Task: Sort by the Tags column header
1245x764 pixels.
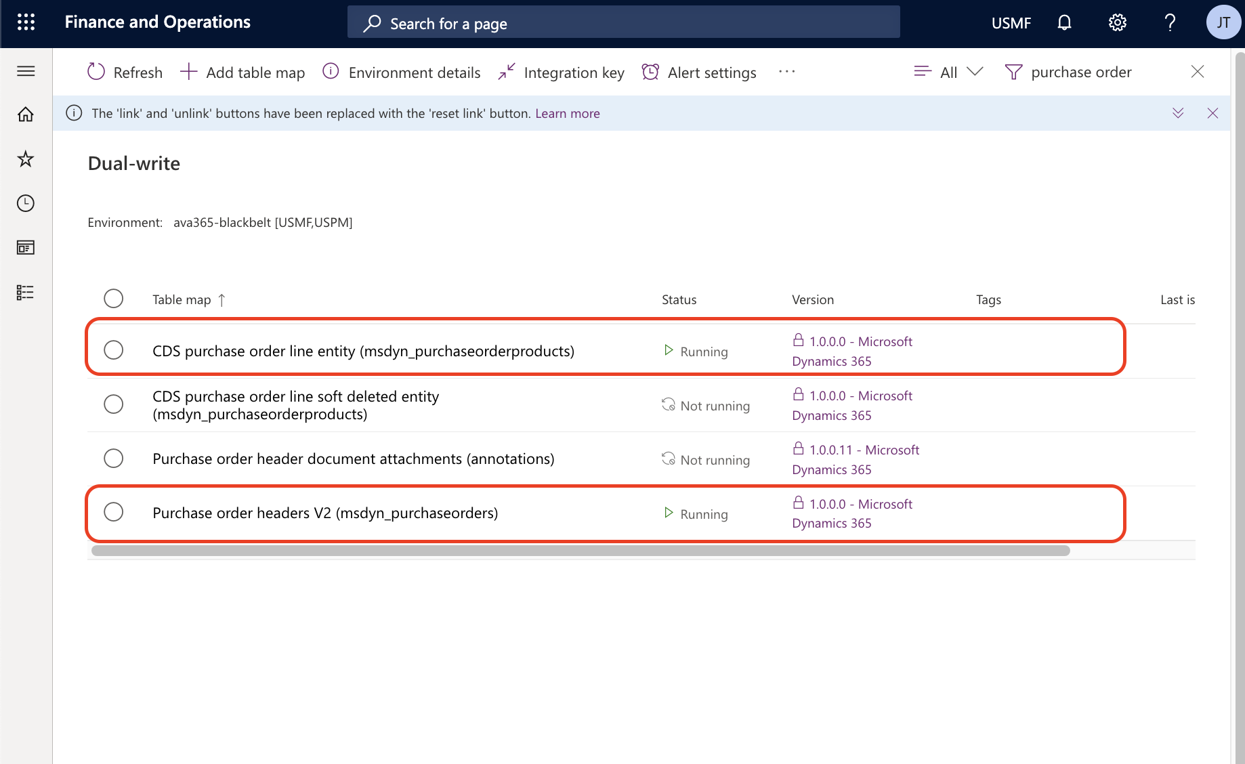Action: click(x=988, y=299)
